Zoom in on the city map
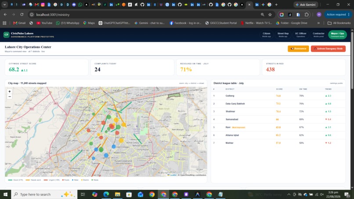 pos(10,91)
